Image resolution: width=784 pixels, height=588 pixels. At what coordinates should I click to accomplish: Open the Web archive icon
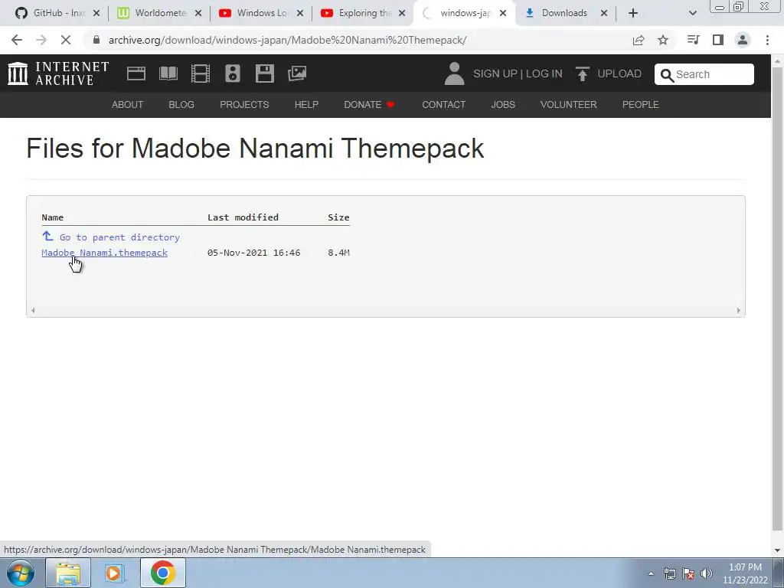click(x=136, y=73)
